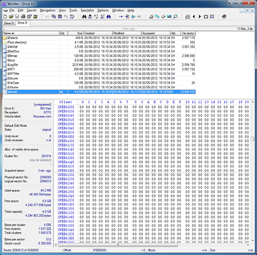Click the New file toolbar icon
Screen dimensions: 257x255
(x=5, y=16)
